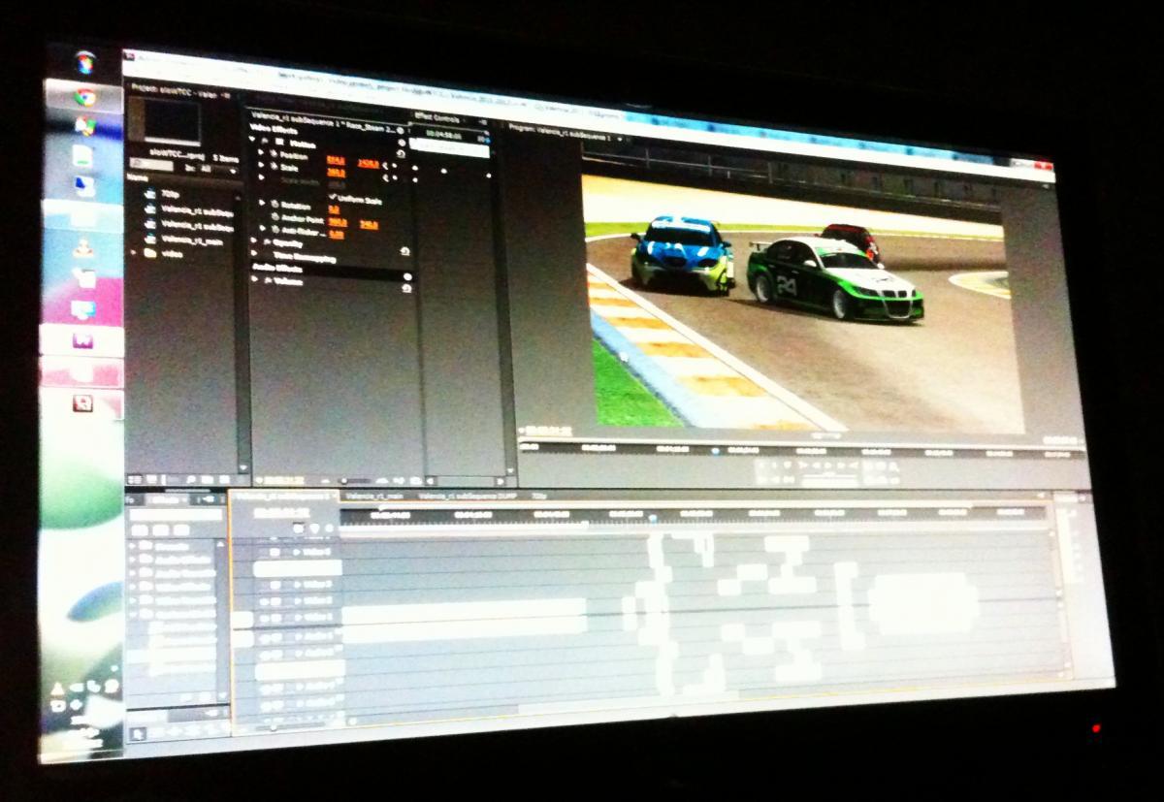Click the Position horizontal value
This screenshot has height=802, width=1164.
[x=336, y=160]
